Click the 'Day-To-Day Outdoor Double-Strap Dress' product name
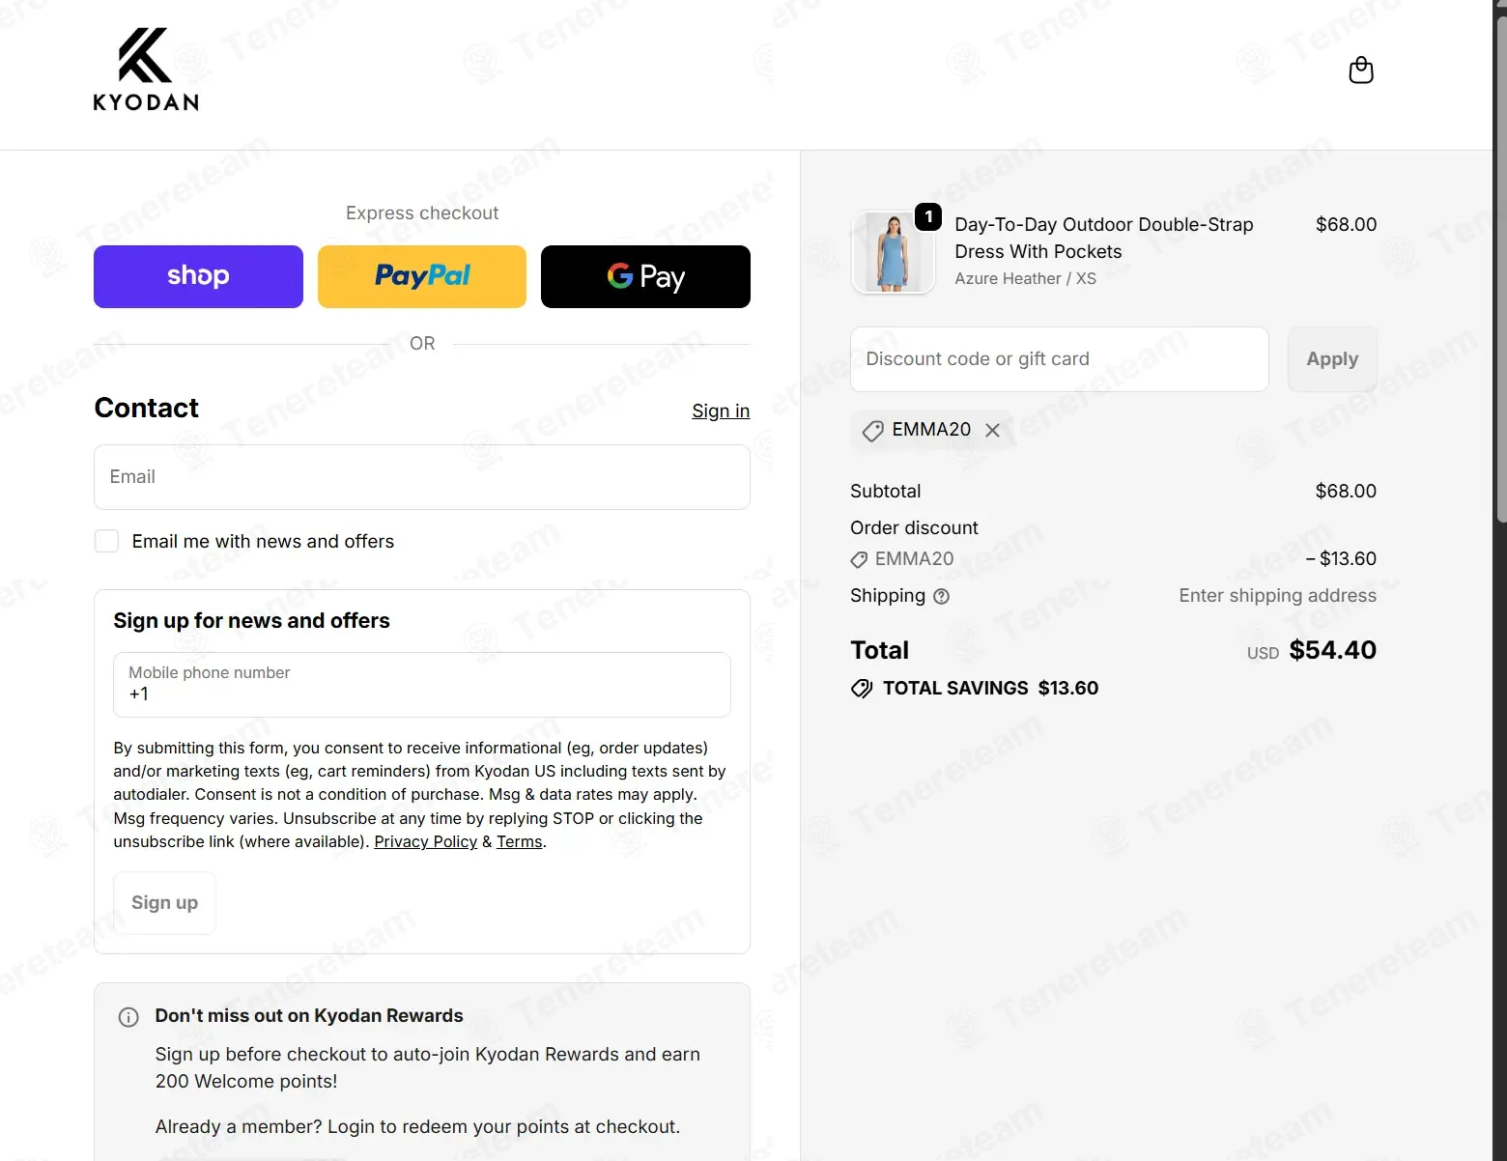The image size is (1507, 1161). (1104, 238)
